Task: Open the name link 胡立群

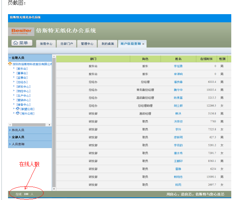Action: pos(178,106)
